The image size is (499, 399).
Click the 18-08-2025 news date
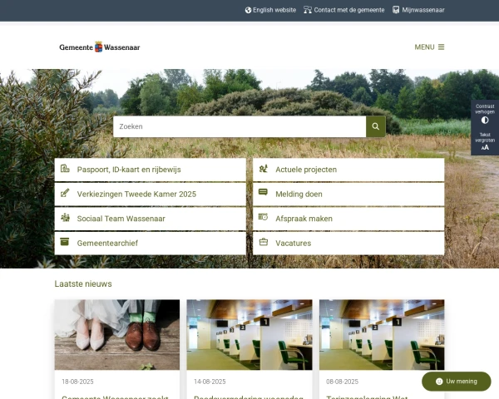click(77, 382)
